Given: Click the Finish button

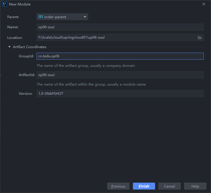Looking at the screenshot, I should pos(144,186).
